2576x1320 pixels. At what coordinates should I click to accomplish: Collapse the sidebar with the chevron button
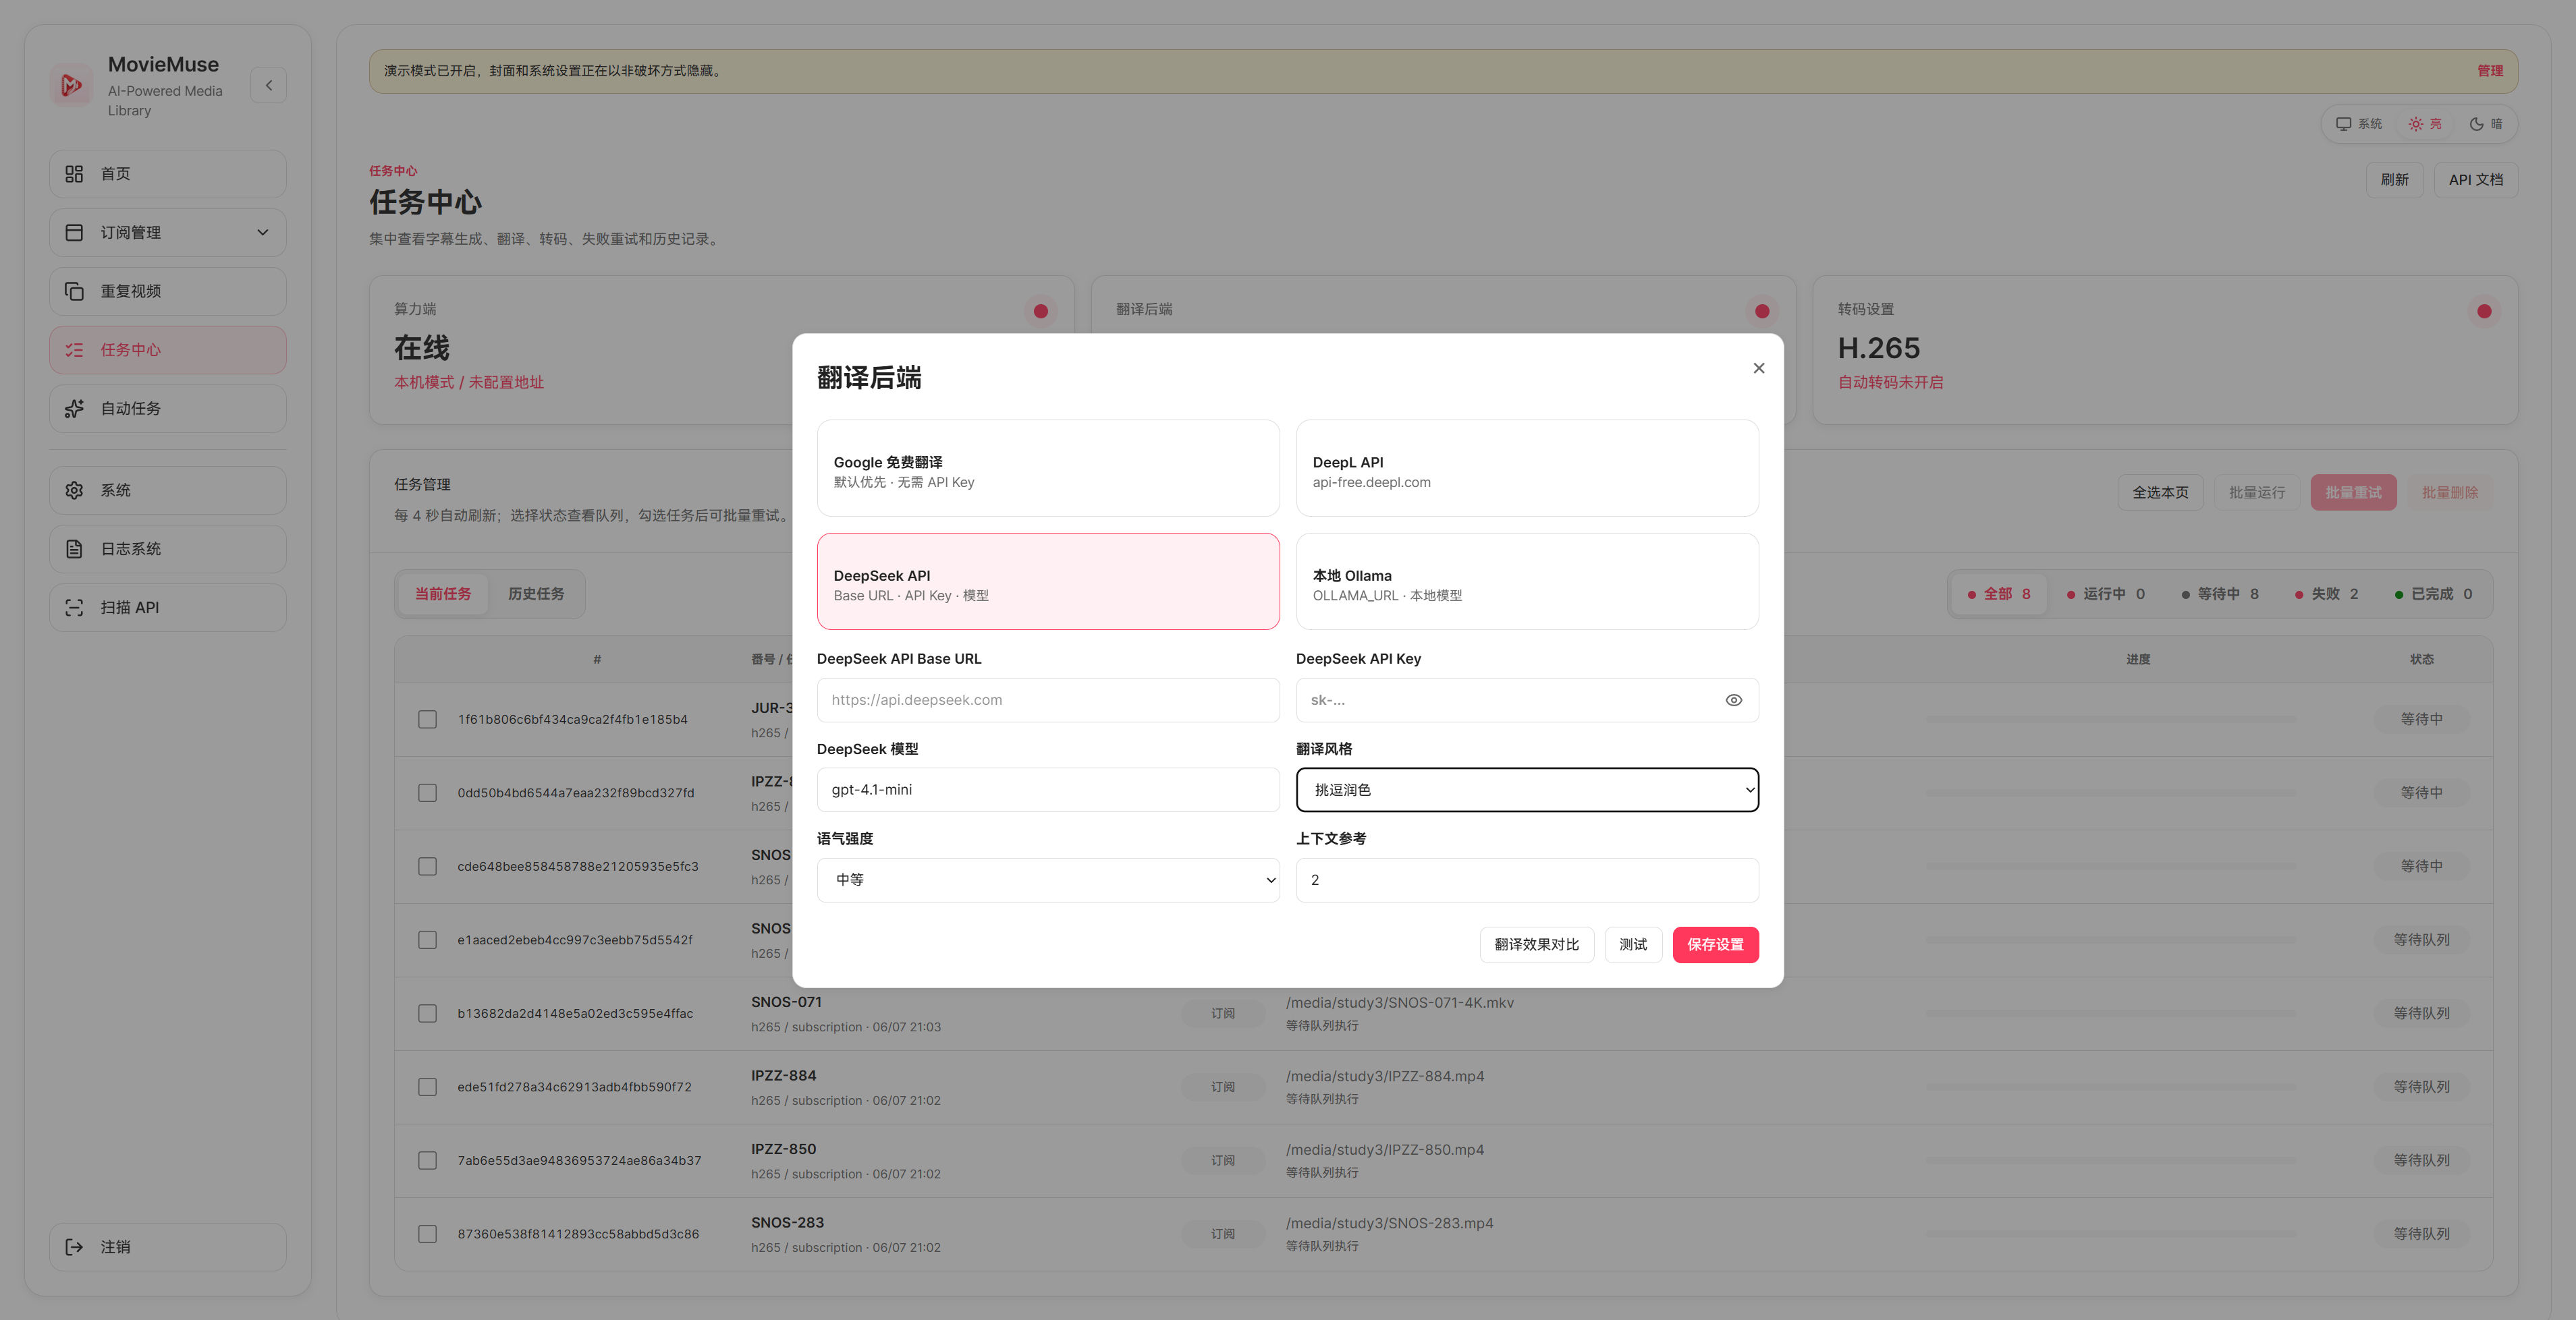click(268, 85)
